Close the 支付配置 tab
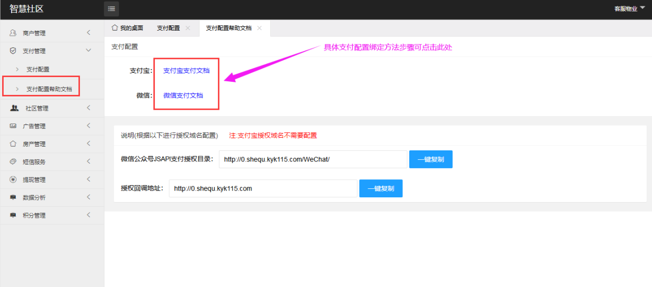This screenshot has height=287, width=652. tap(188, 28)
